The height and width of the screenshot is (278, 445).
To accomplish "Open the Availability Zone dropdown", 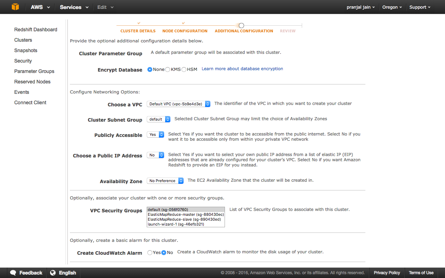I will click(x=165, y=181).
